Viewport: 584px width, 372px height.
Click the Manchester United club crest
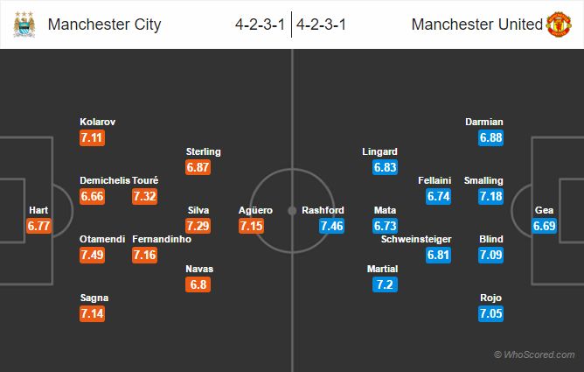pos(559,25)
